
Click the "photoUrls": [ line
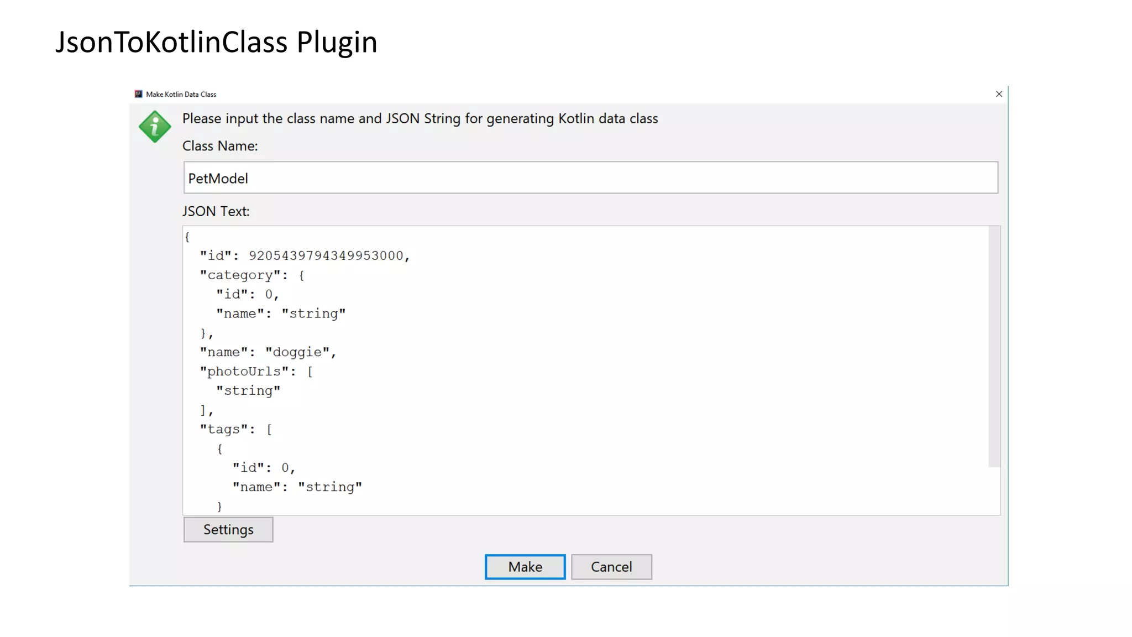coord(256,372)
